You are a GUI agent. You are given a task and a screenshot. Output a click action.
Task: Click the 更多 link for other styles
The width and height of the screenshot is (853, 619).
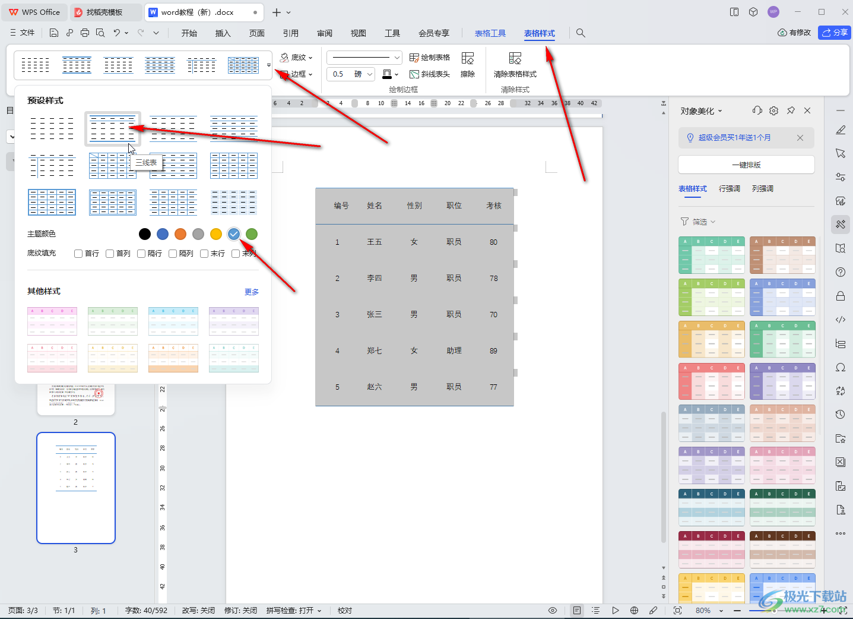[252, 292]
